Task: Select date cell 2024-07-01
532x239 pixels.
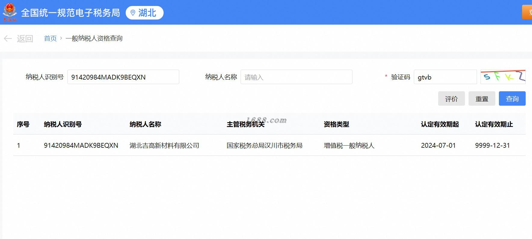Action: click(438, 145)
